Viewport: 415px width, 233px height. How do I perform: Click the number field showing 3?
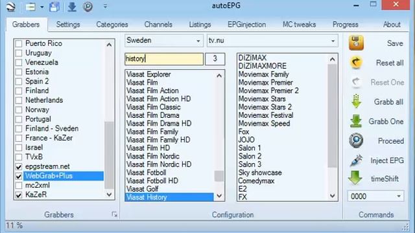point(215,59)
